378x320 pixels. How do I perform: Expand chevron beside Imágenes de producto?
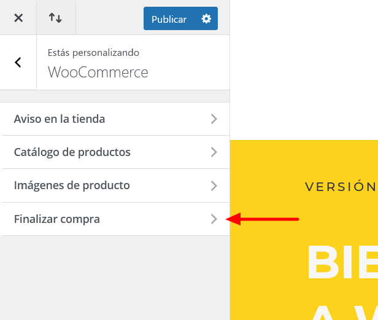214,186
